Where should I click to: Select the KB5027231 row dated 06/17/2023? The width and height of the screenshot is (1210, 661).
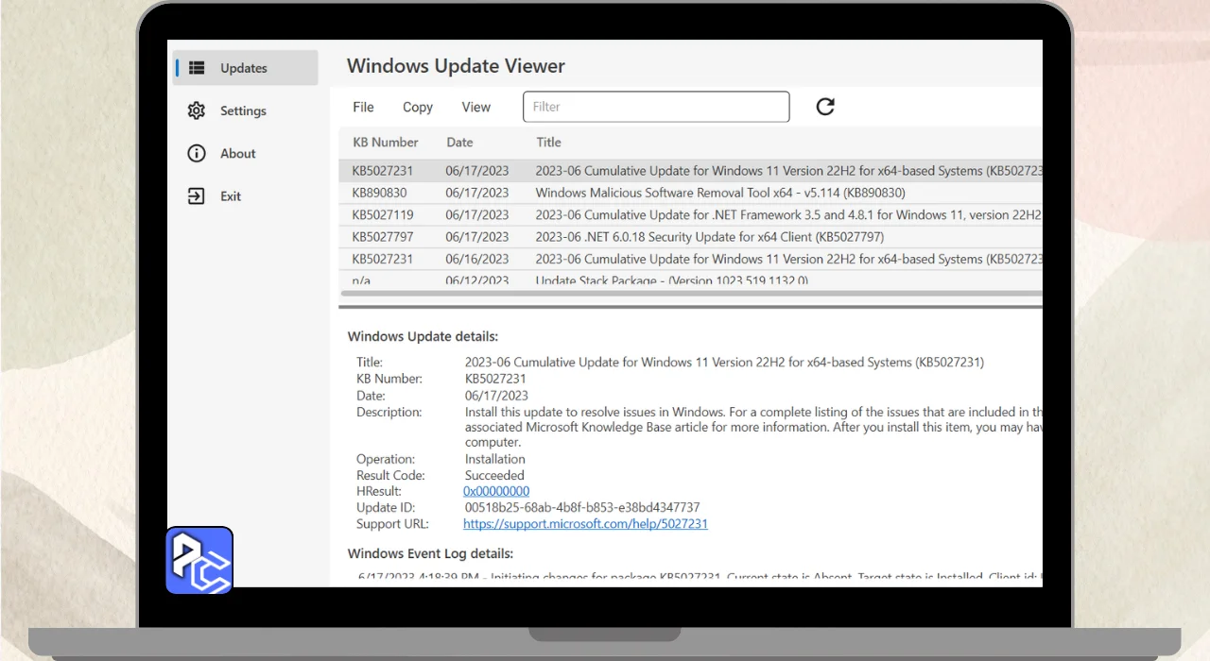coord(690,171)
